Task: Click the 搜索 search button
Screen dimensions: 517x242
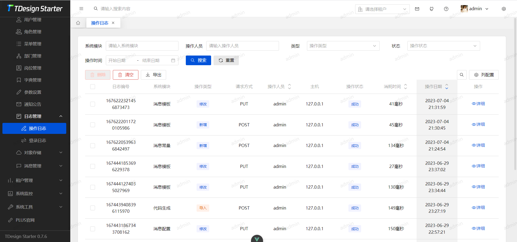Action: [198, 60]
